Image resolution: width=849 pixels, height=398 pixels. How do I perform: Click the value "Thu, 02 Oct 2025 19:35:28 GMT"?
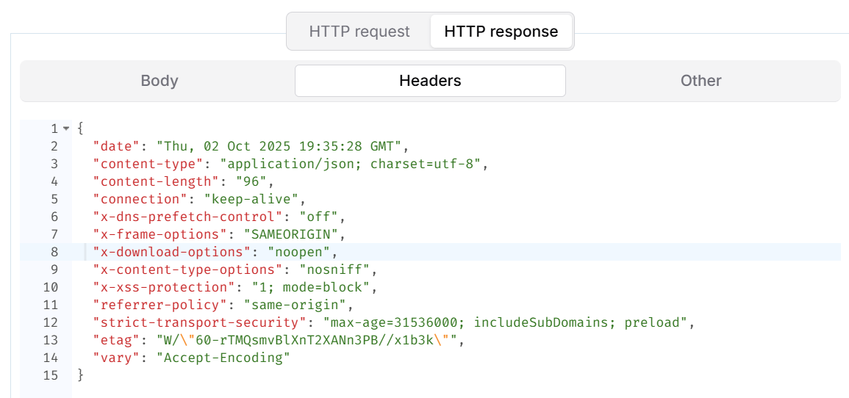point(279,147)
